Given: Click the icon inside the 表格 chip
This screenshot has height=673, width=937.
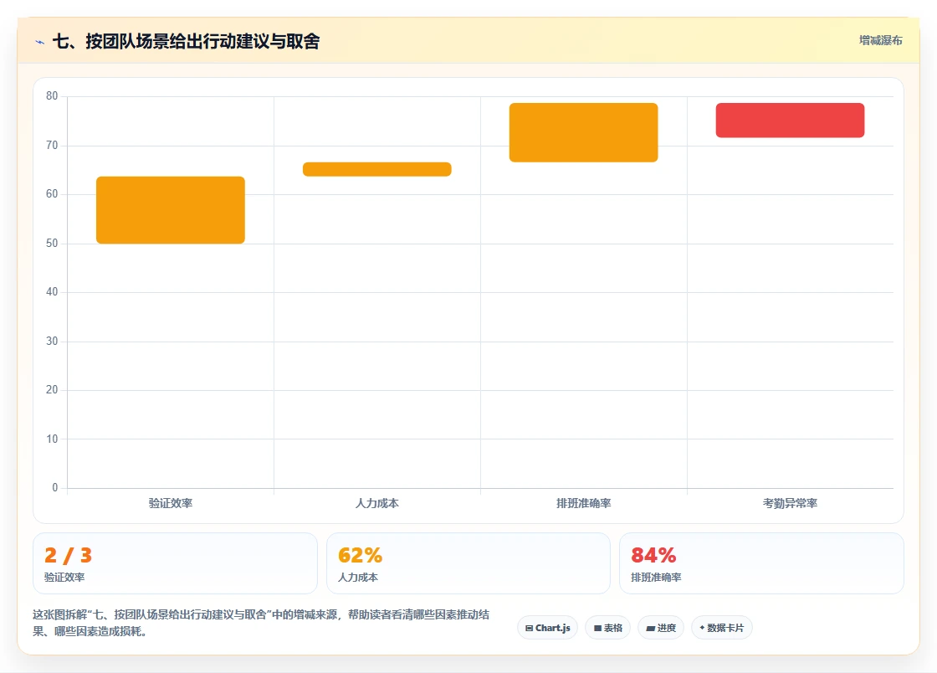Looking at the screenshot, I should pos(597,628).
